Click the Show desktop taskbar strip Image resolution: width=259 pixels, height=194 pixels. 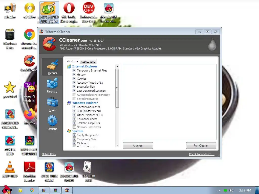(257, 190)
